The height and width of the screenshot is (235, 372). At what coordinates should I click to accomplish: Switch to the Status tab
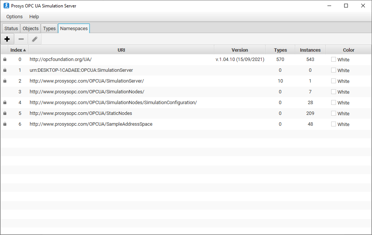pyautogui.click(x=11, y=29)
